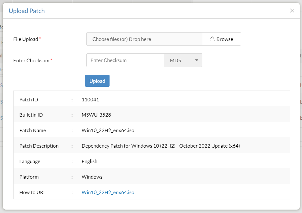Open the MD5 checksum type dropdown
The image size is (302, 213).
pos(183,60)
